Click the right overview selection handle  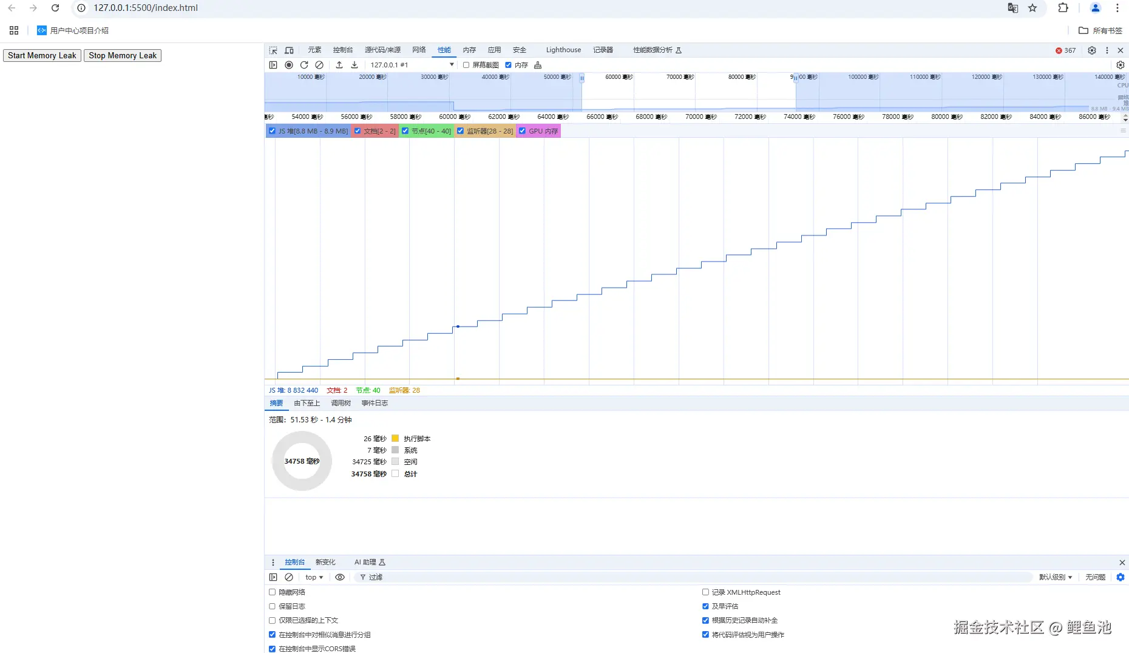tap(796, 78)
